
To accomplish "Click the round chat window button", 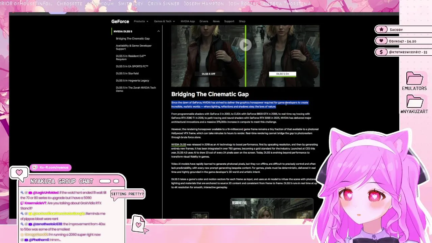I will [x=116, y=181].
